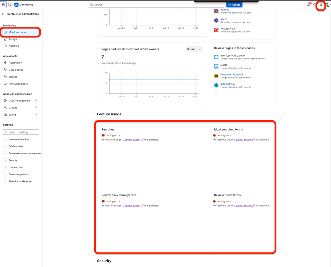Screen dimensions: 331x267
Task: Click Contact support in Searches card
Action: point(132,140)
